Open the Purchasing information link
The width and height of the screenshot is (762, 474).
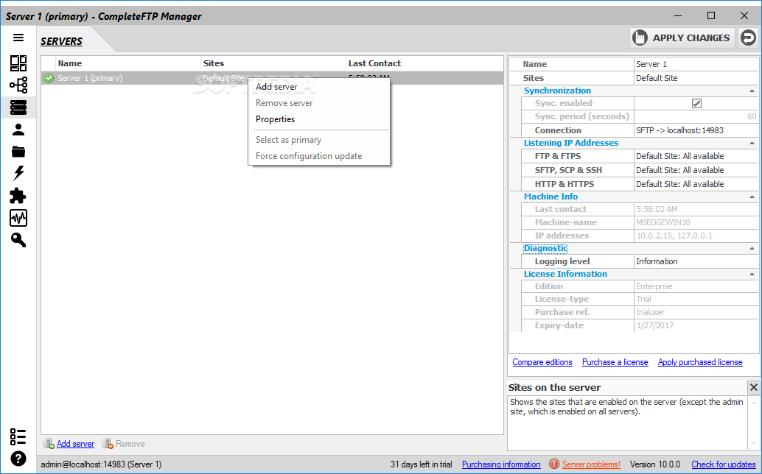501,464
